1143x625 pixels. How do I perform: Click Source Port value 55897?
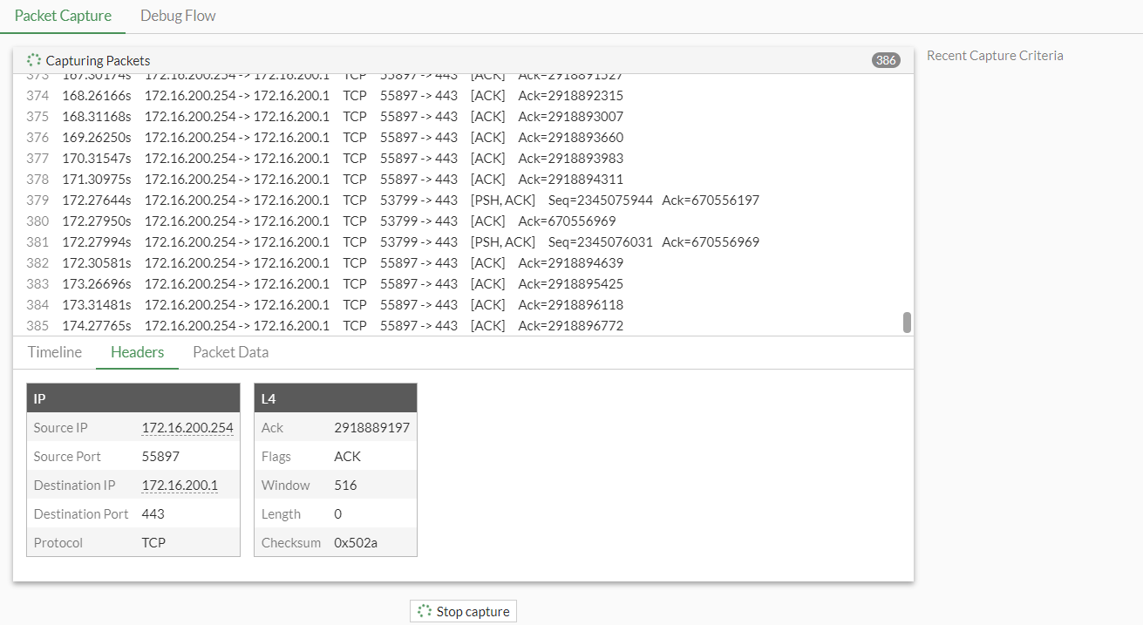pyautogui.click(x=160, y=456)
